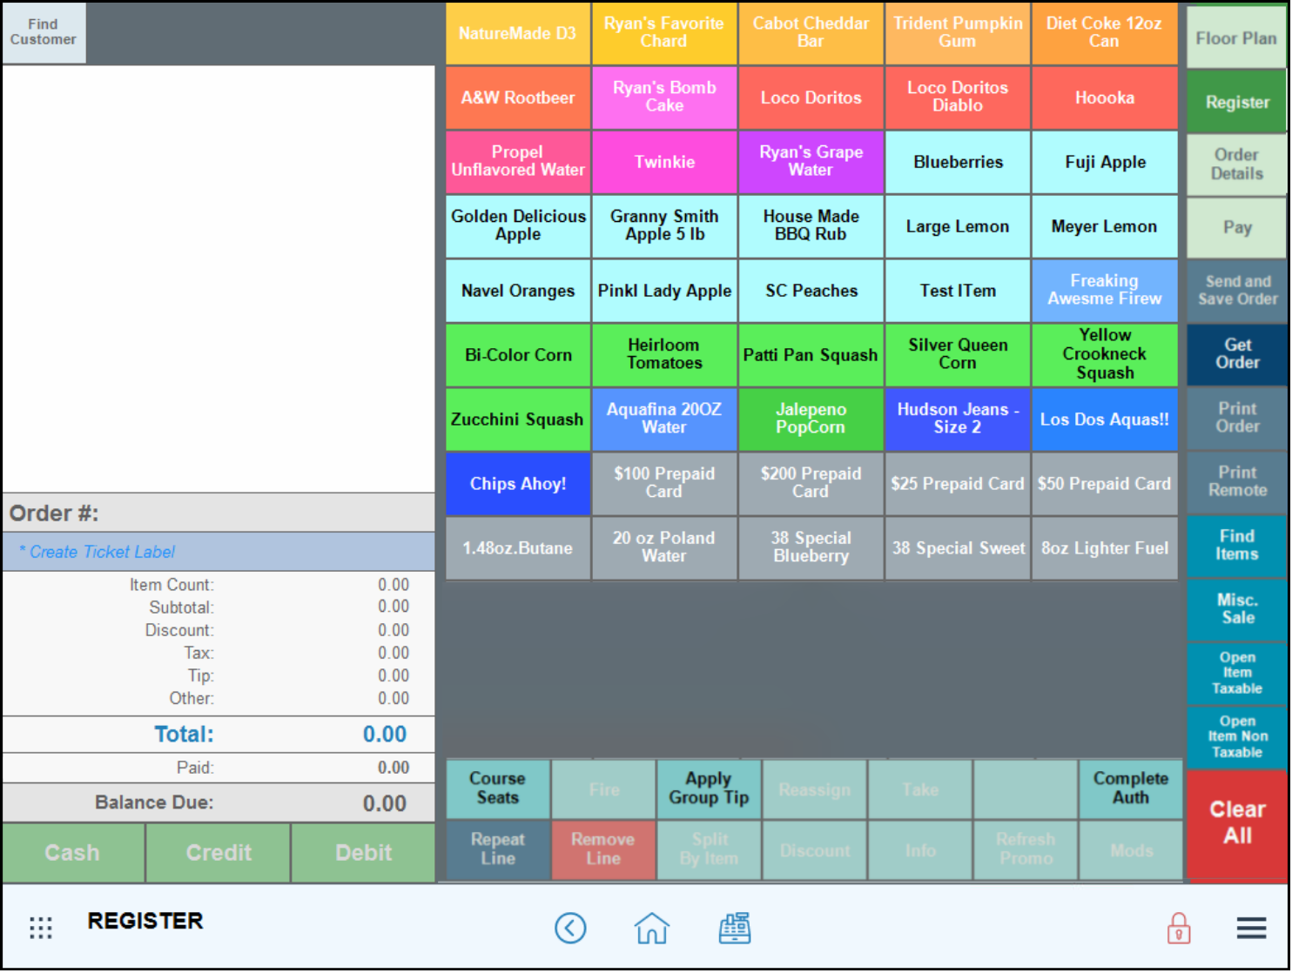Screen dimensions: 1292x973
Task: Add Twinkie to the order
Action: [x=664, y=162]
